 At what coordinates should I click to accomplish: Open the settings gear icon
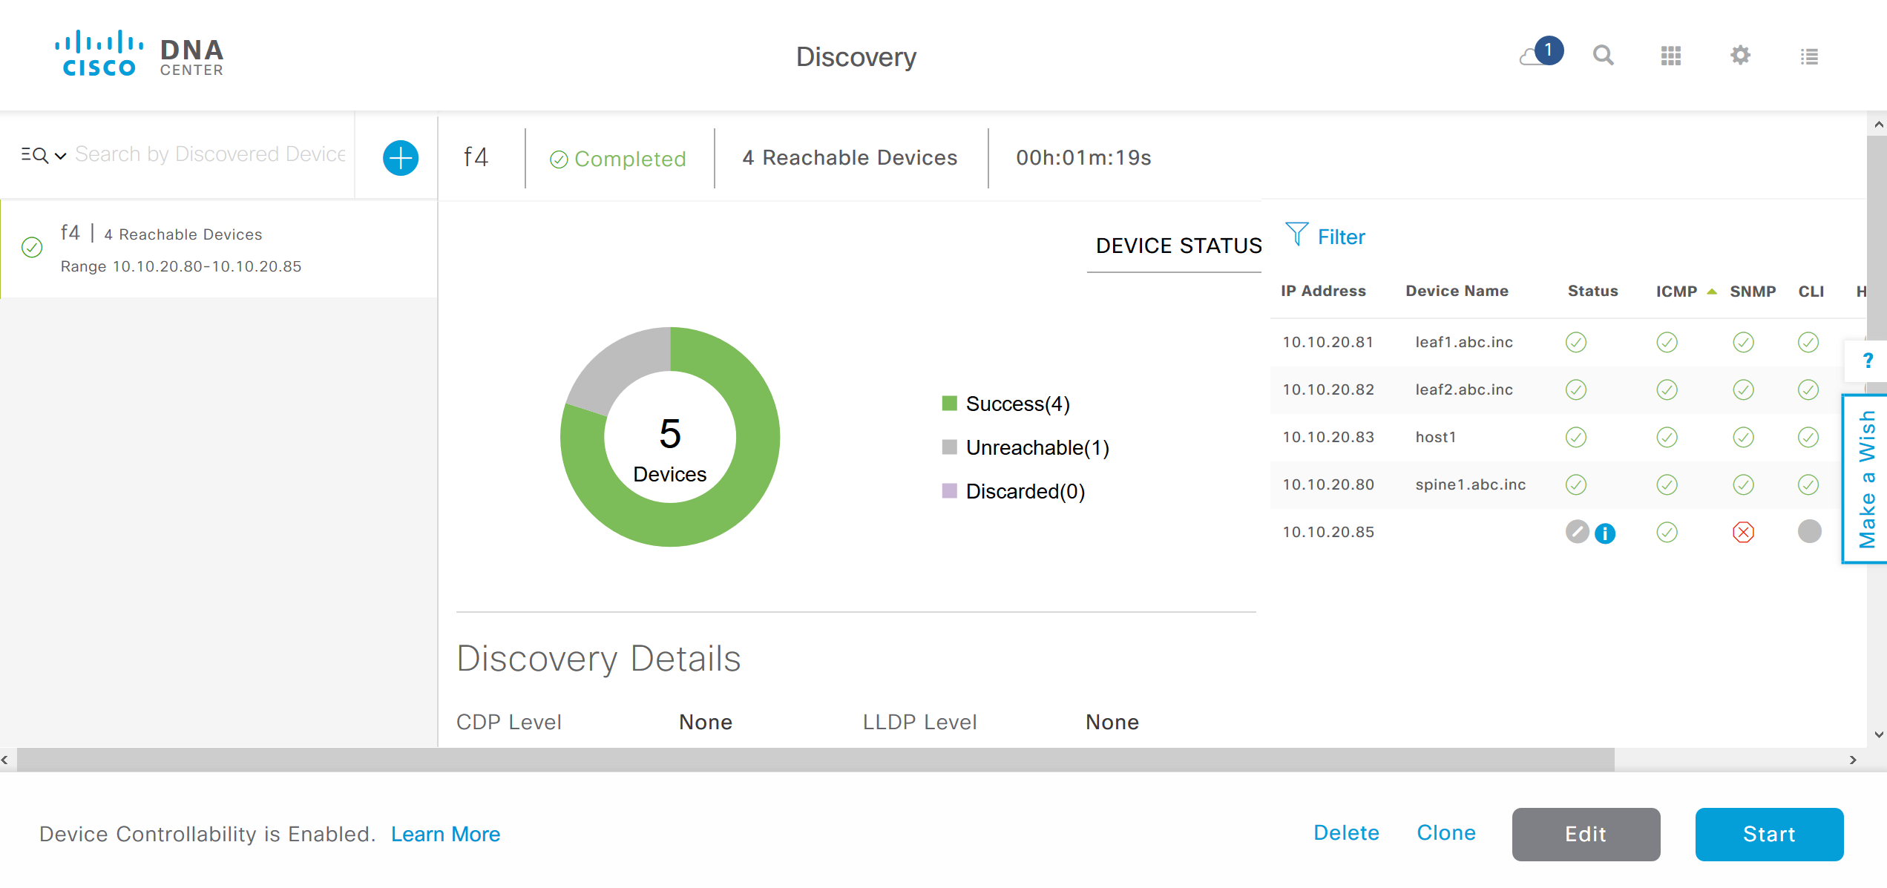pyautogui.click(x=1739, y=56)
